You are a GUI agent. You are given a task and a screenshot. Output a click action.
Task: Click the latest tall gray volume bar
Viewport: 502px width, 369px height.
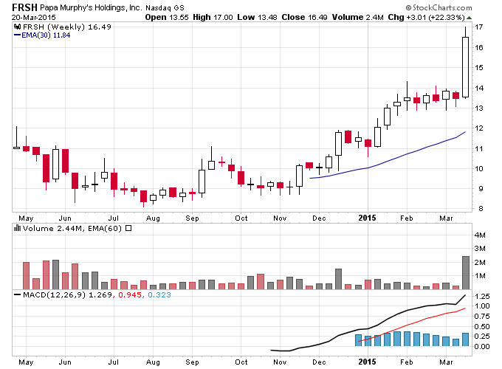pyautogui.click(x=466, y=272)
